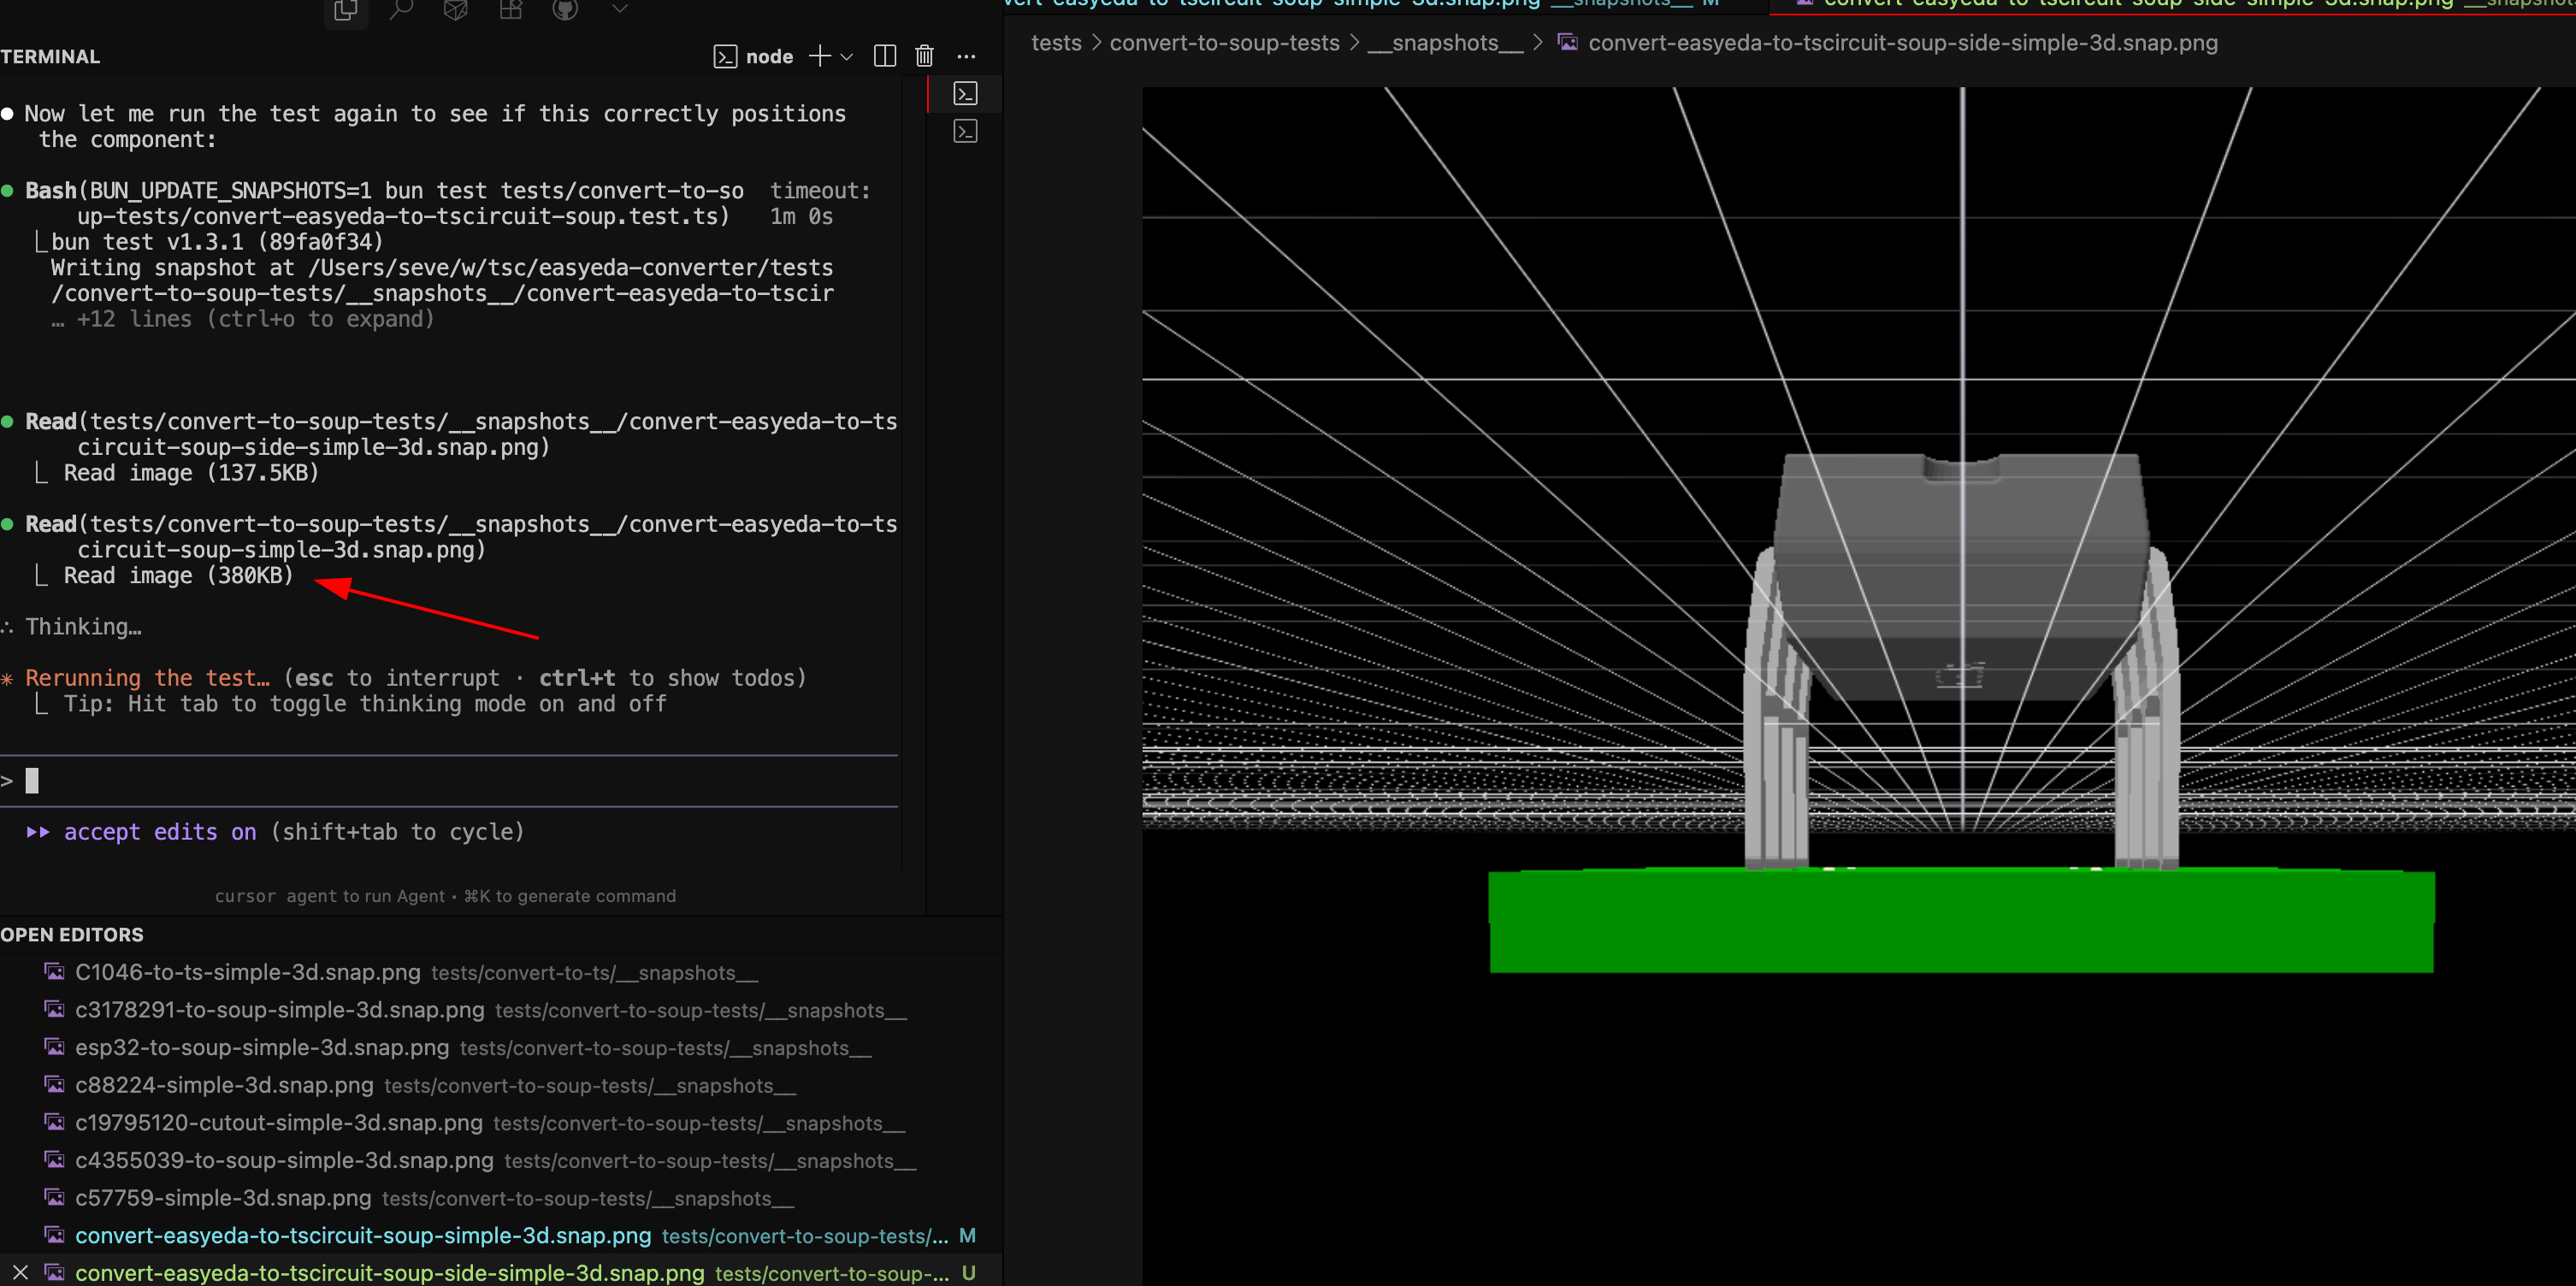This screenshot has width=2576, height=1286.
Task: Collapse the OPEN EDITORS section header
Action: click(x=72, y=934)
